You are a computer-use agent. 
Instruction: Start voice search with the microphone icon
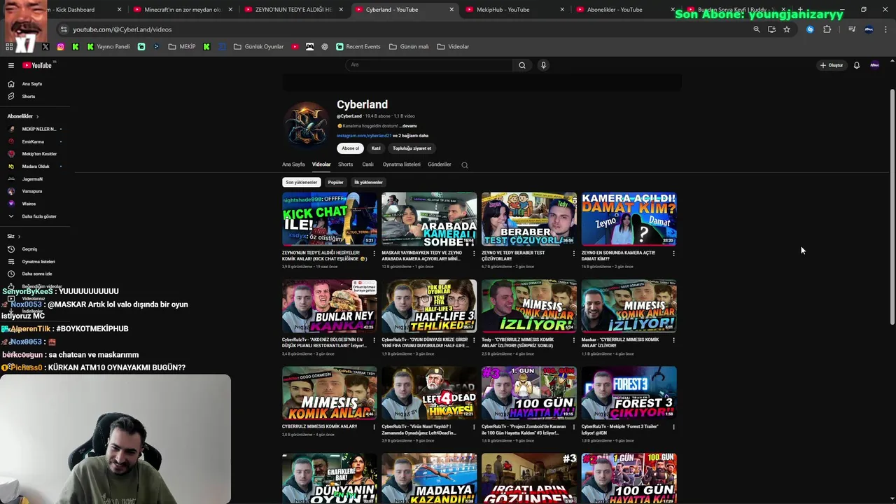tap(543, 65)
